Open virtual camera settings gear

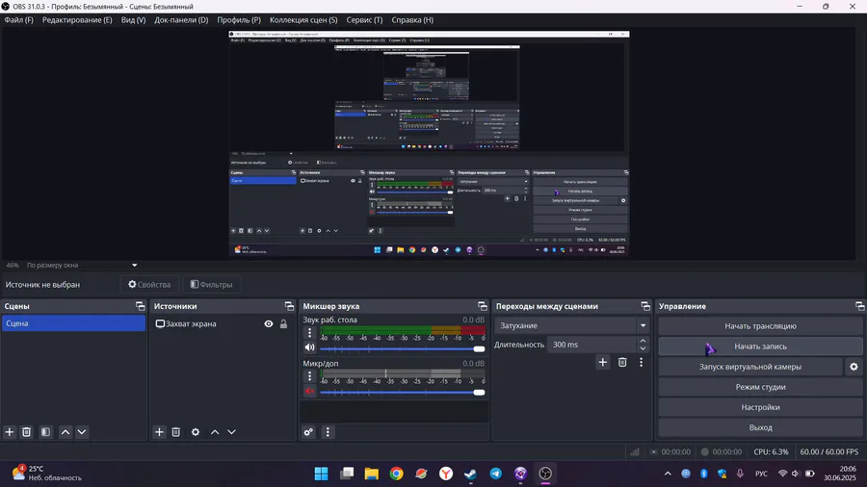tap(854, 367)
